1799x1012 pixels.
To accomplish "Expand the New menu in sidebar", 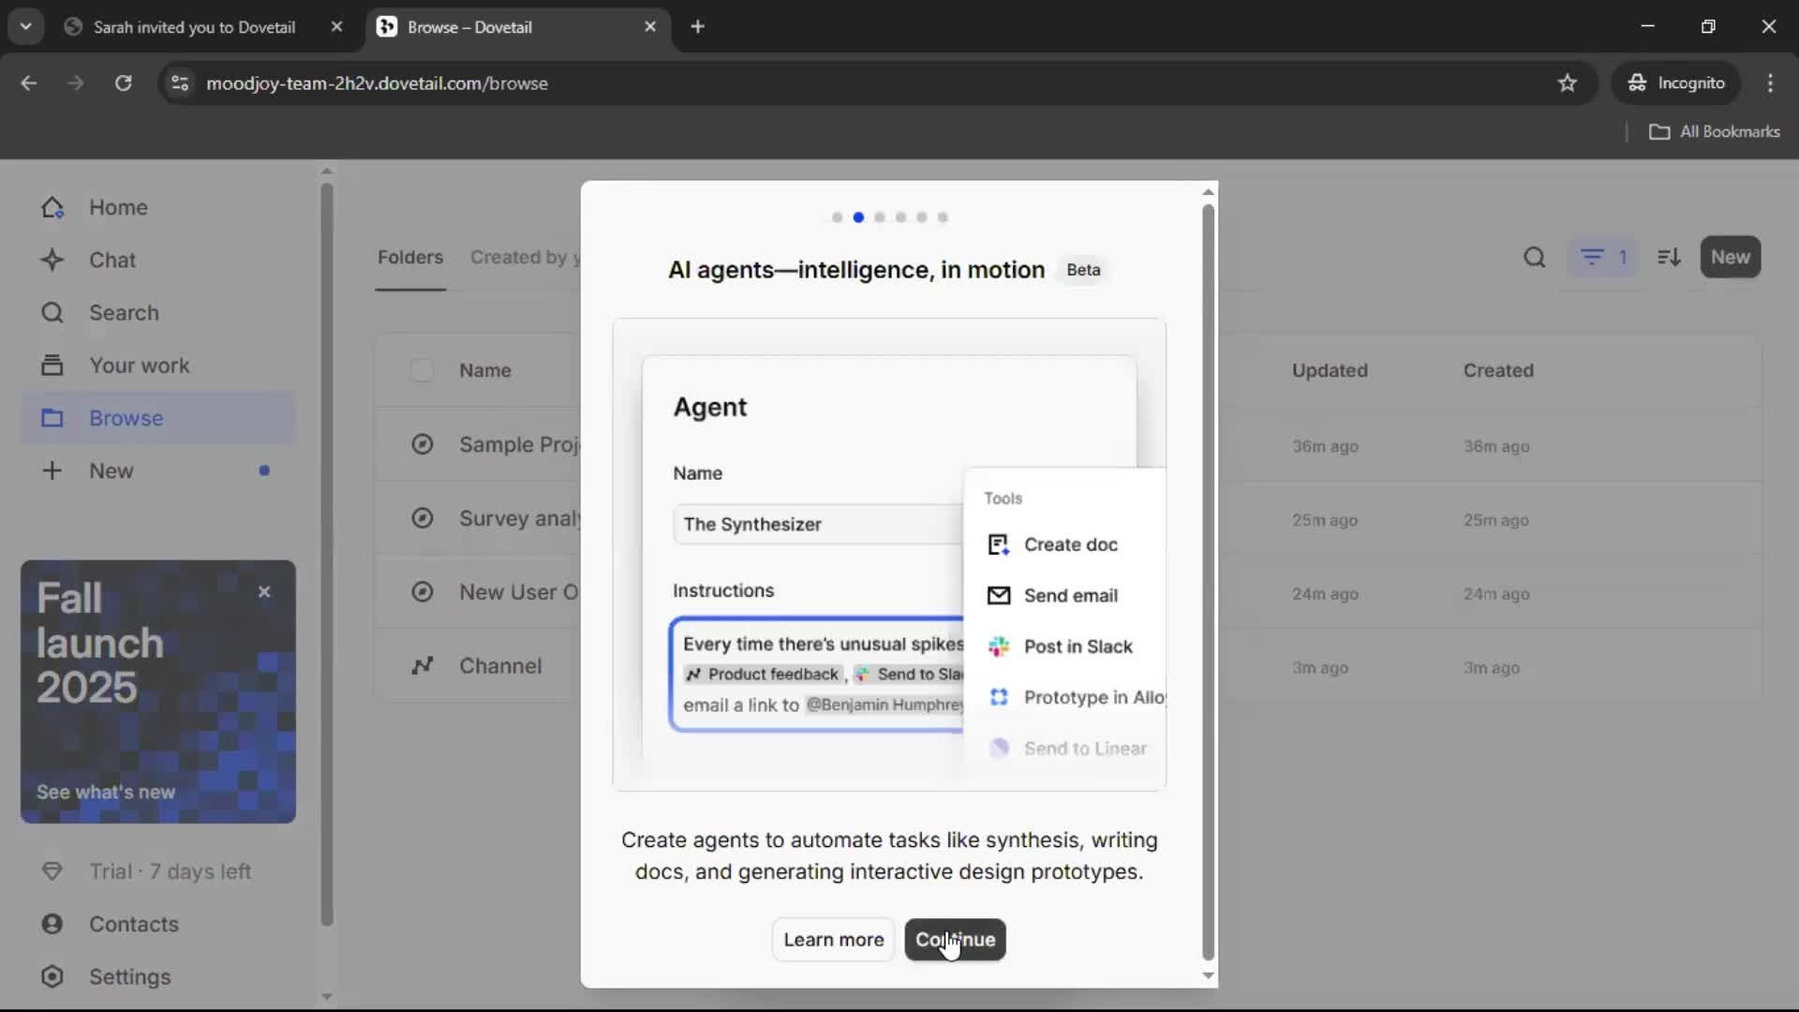I will click(x=111, y=470).
